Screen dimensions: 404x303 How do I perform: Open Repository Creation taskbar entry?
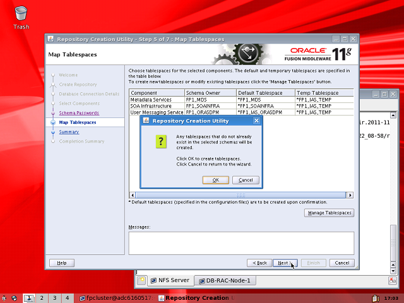tap(196, 298)
